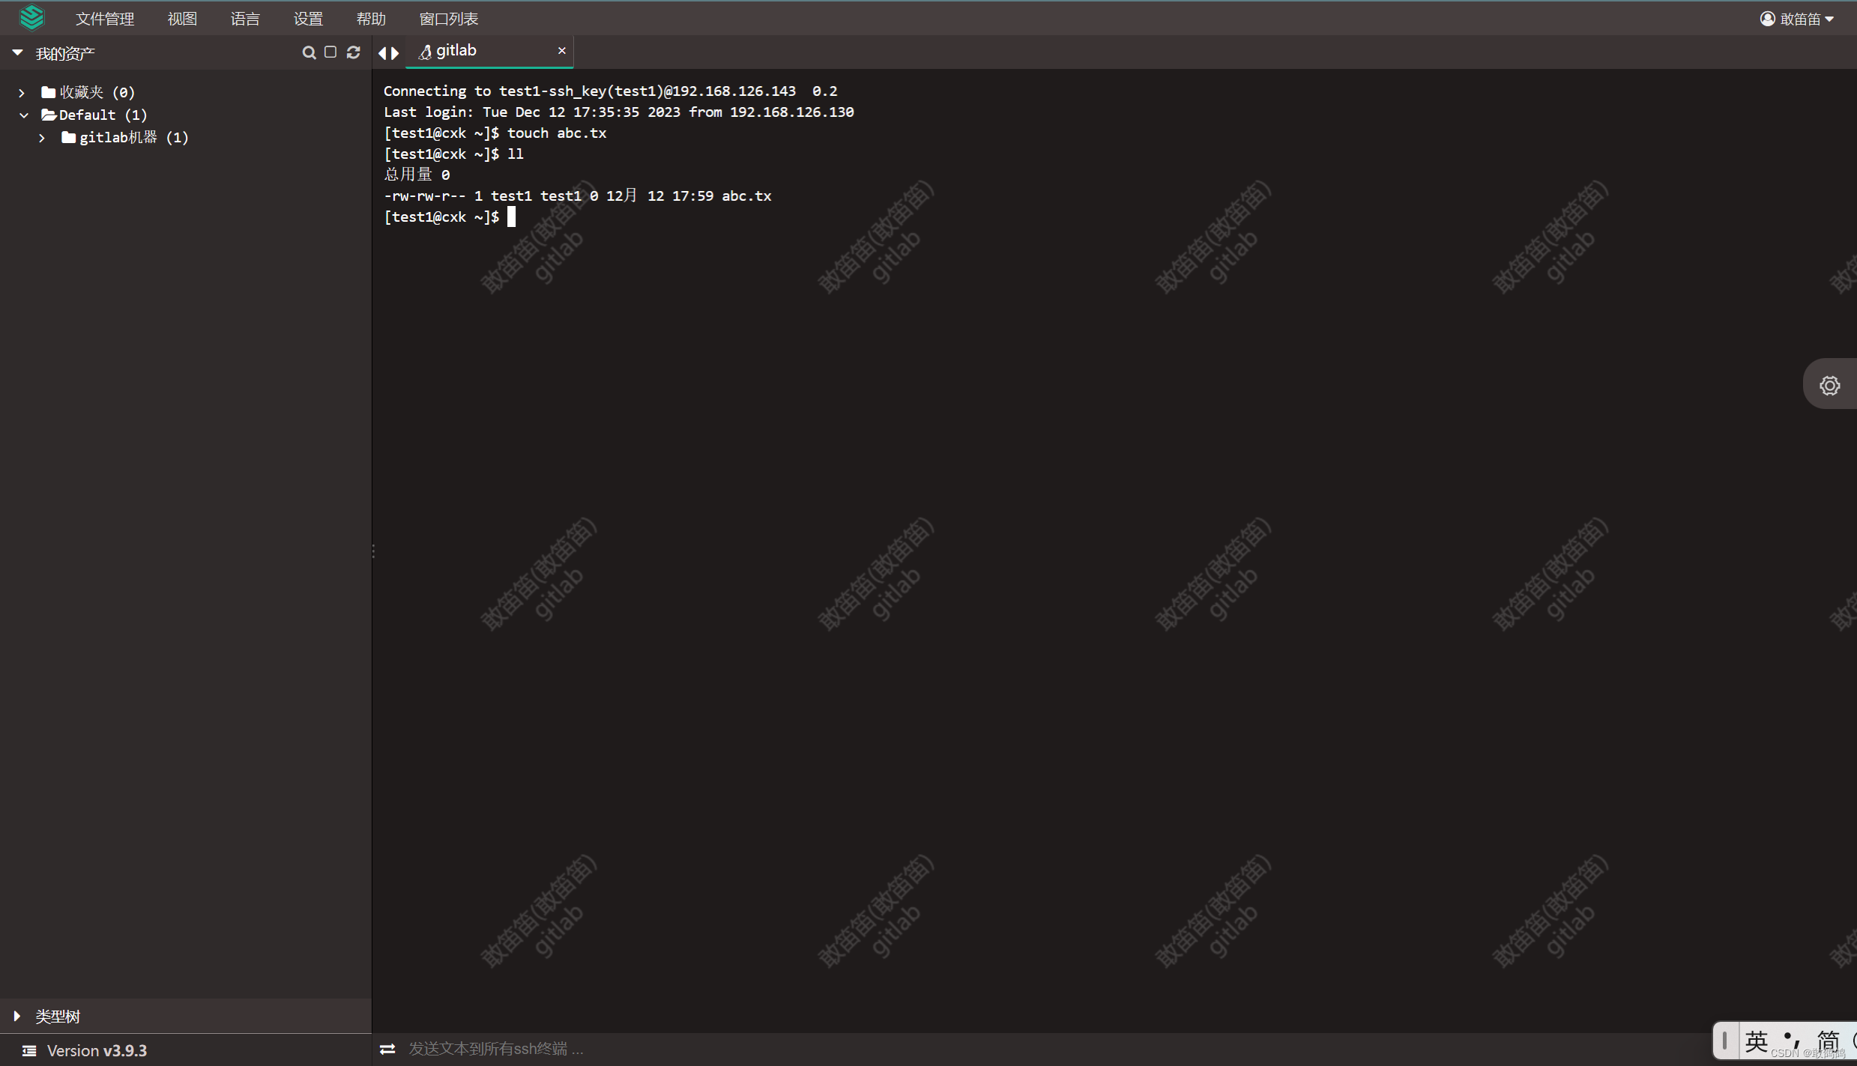Click the left tab navigation arrow

point(382,53)
